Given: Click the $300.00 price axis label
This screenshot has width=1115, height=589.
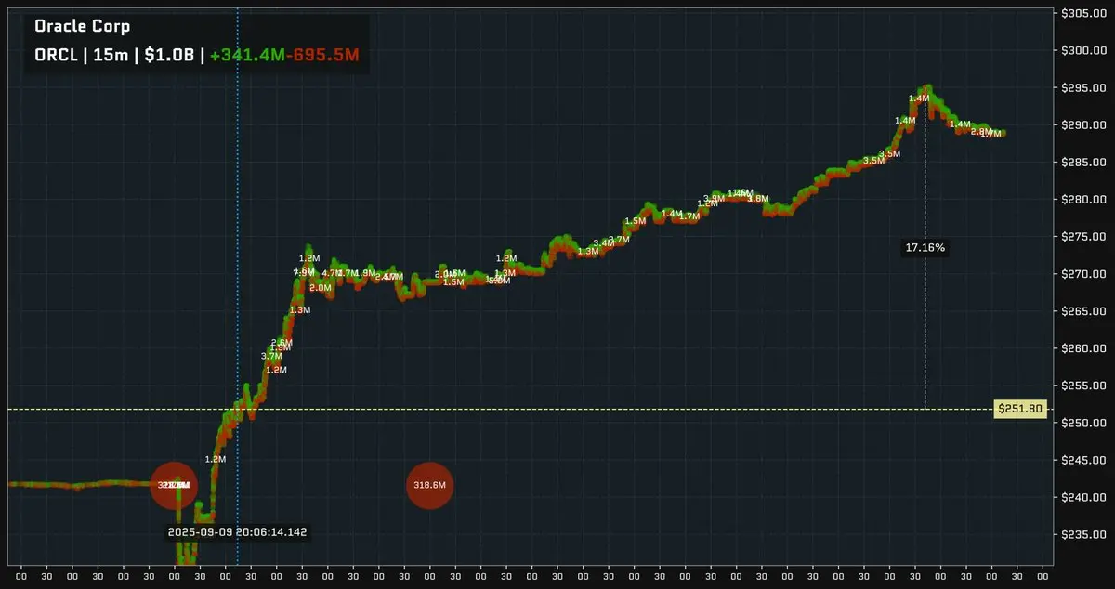Looking at the screenshot, I should [1086, 50].
